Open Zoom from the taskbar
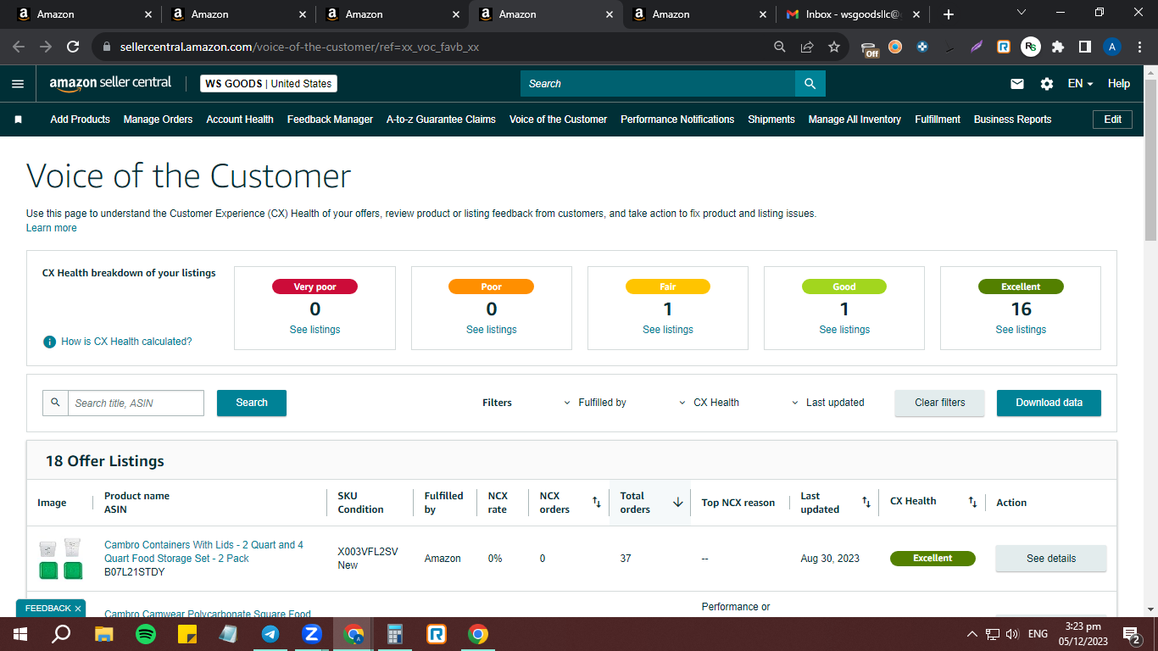 click(x=312, y=634)
